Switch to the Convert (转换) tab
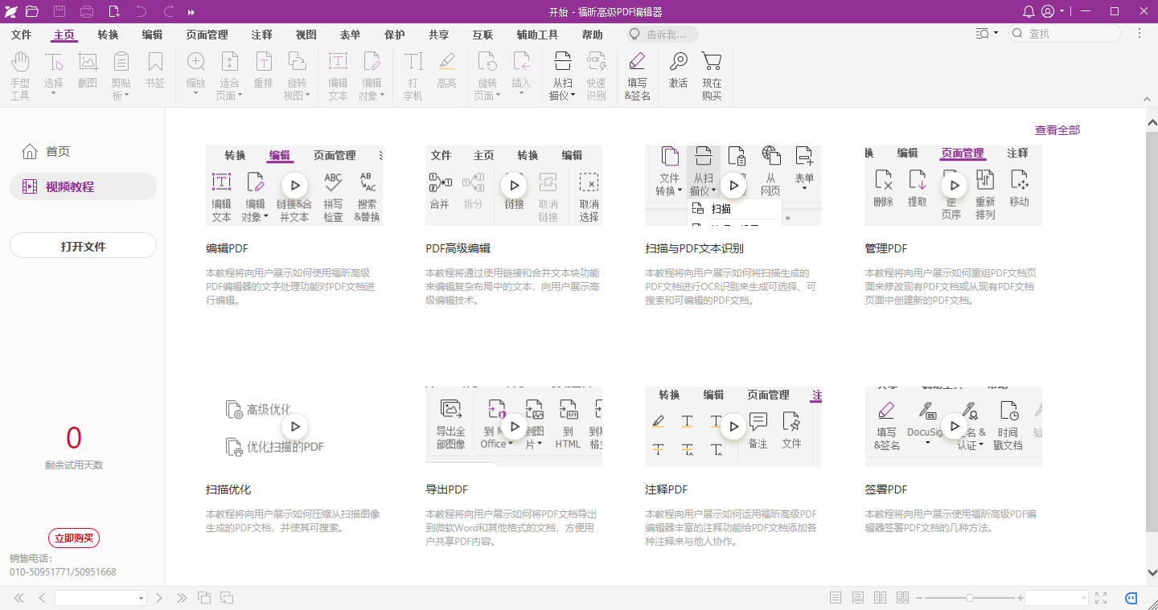Screen dimensions: 1158x610 pyautogui.click(x=108, y=35)
